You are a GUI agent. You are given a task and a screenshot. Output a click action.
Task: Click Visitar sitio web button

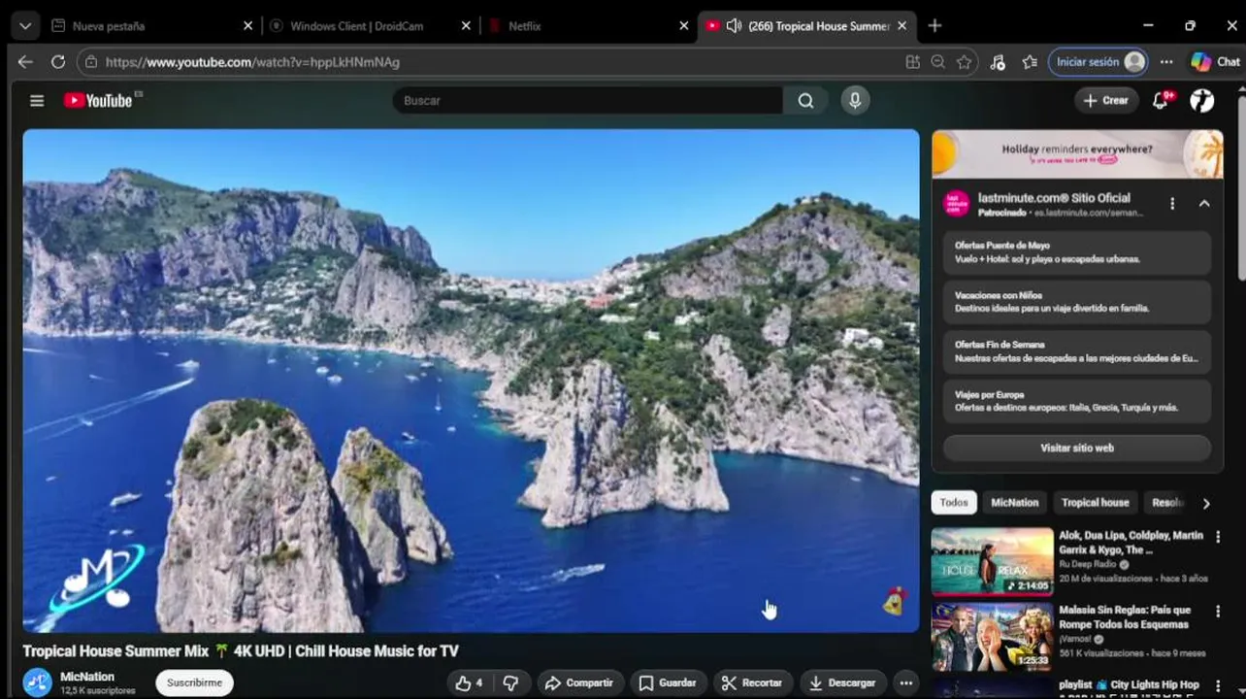coord(1077,448)
